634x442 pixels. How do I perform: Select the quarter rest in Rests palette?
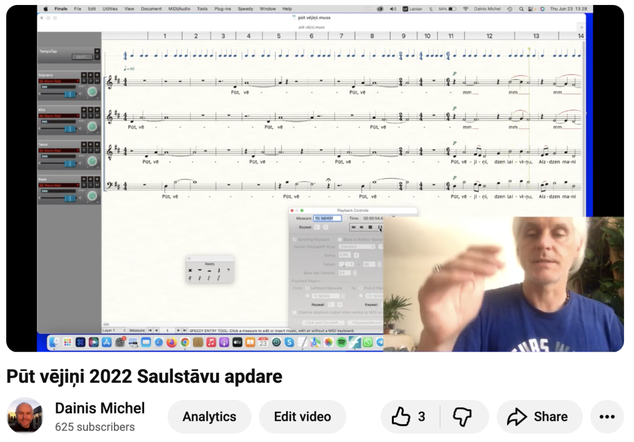[219, 271]
